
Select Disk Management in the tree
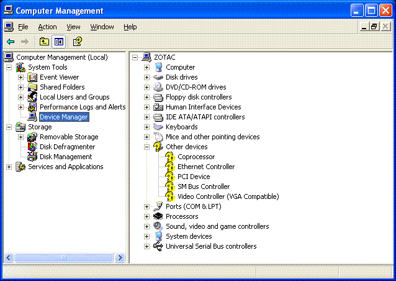click(x=66, y=157)
